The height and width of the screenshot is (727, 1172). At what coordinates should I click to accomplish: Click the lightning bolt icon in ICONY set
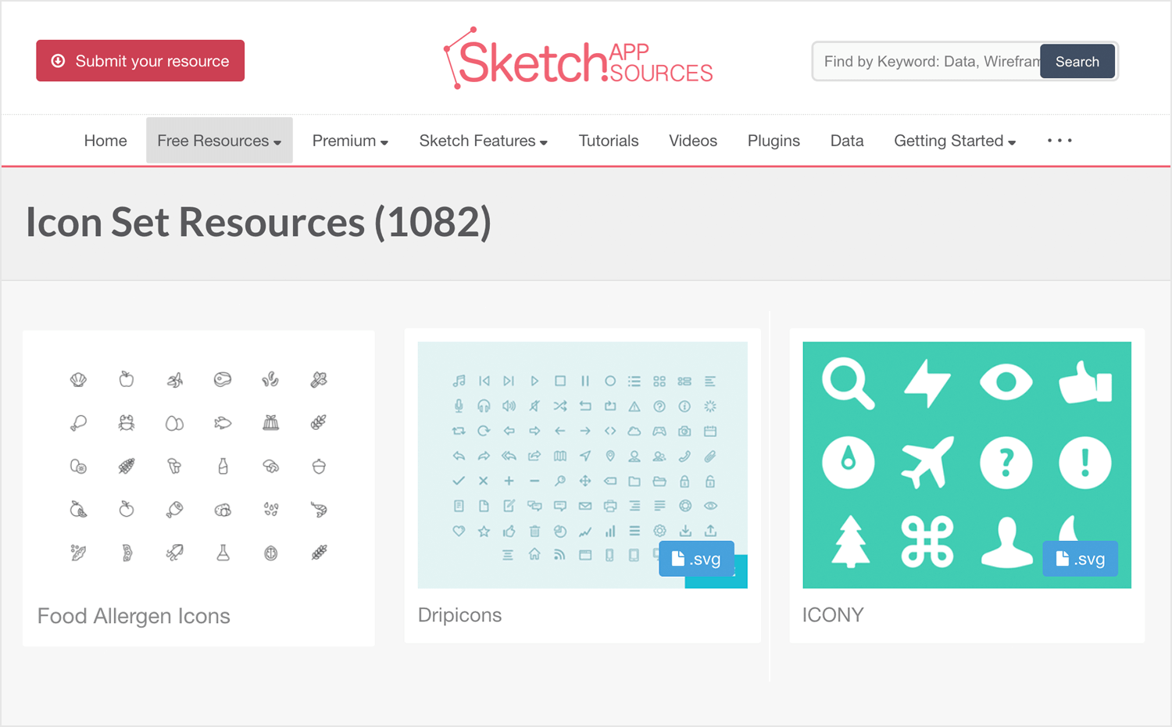pyautogui.click(x=927, y=383)
